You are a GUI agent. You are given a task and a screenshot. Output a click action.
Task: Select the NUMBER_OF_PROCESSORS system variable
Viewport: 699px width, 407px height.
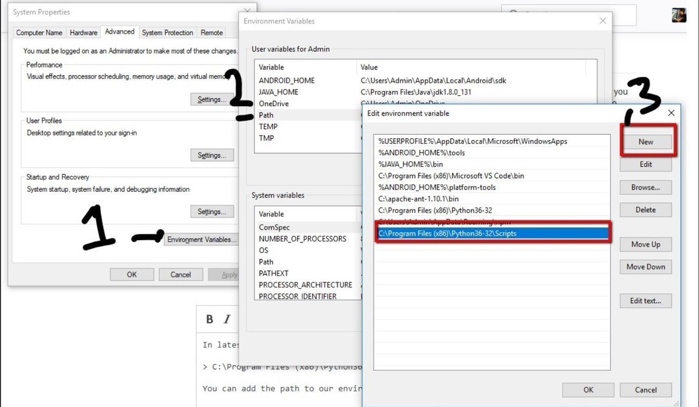(x=302, y=238)
